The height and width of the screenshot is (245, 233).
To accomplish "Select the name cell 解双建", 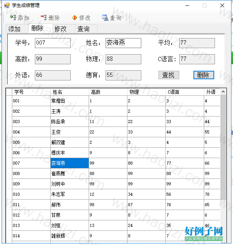I will tap(69, 142).
